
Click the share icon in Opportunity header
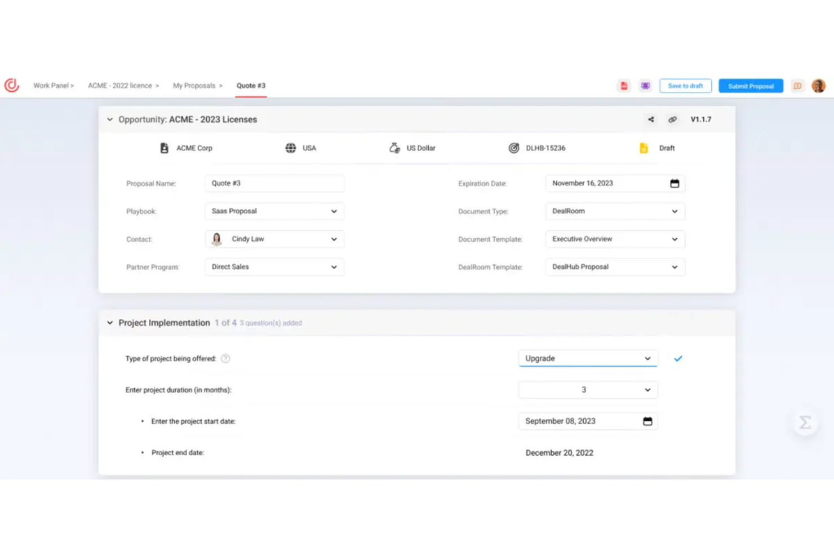point(651,119)
